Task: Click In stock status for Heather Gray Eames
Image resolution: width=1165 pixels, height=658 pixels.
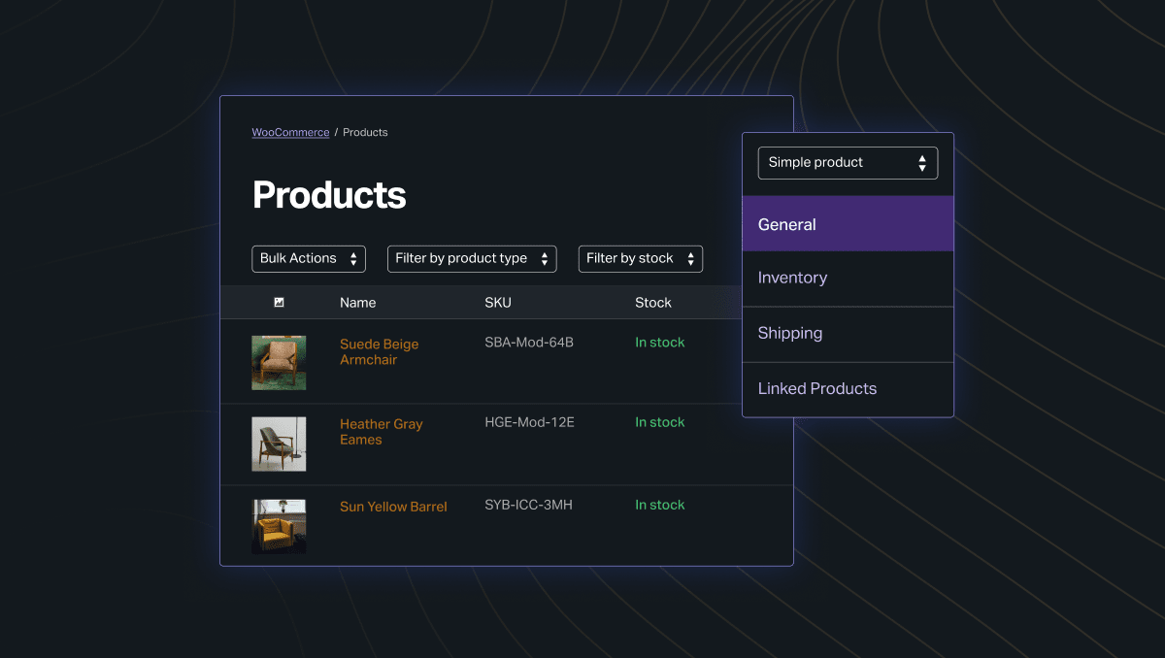Action: [660, 422]
